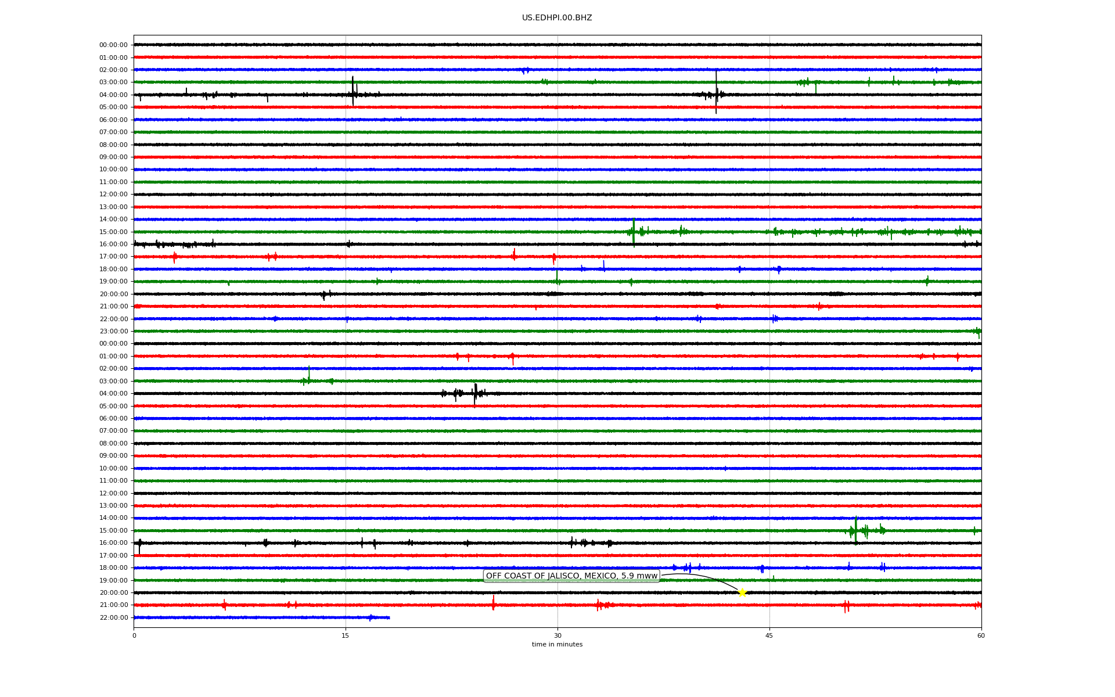The width and height of the screenshot is (1115, 697).
Task: Click the first 15:00:00 row label
Action: tap(113, 232)
